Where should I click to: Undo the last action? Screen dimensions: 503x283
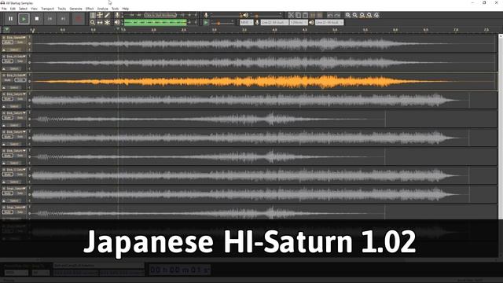click(x=330, y=15)
